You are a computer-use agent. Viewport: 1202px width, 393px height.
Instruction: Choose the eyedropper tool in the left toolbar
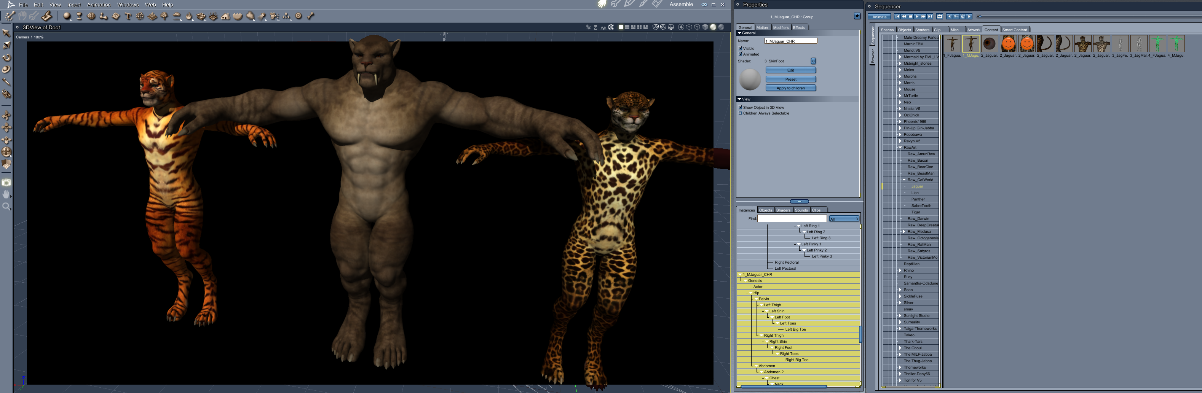(x=6, y=82)
